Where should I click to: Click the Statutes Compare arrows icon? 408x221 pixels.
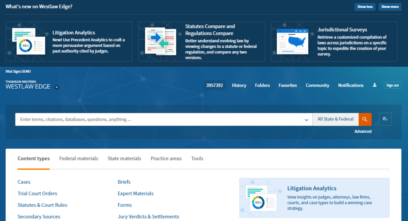point(160,41)
